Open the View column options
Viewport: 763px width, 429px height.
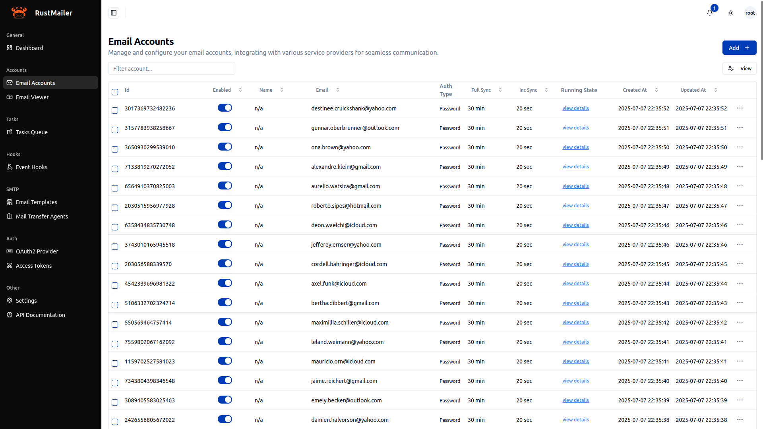coord(739,68)
